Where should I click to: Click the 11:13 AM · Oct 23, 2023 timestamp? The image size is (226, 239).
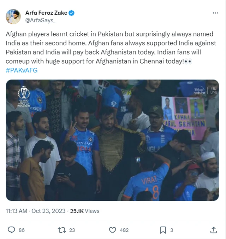click(36, 211)
